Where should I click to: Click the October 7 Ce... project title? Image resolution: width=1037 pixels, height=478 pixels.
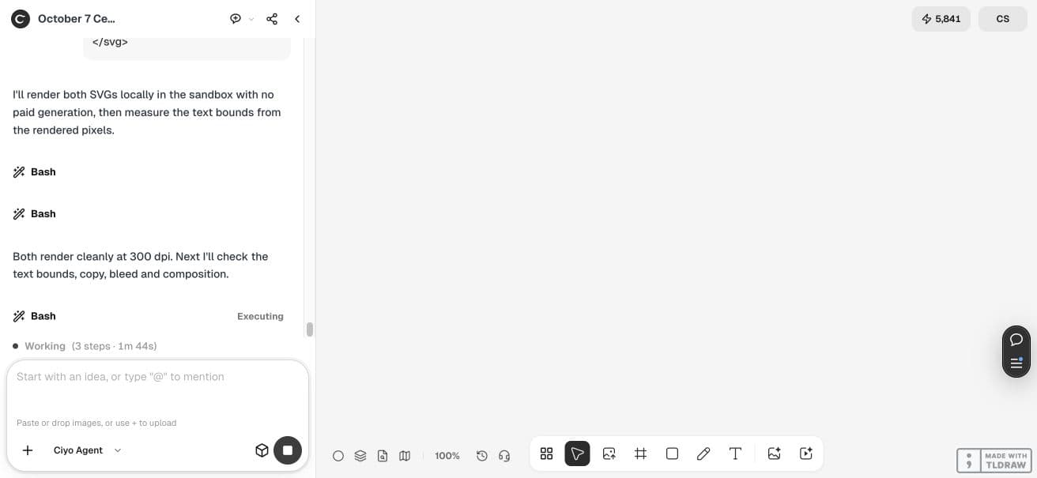[77, 18]
